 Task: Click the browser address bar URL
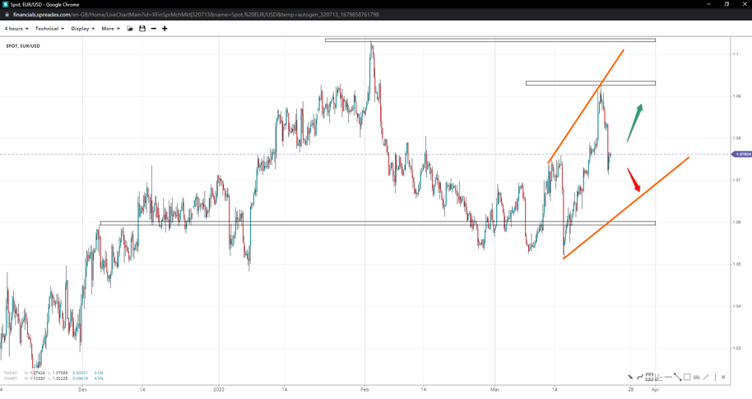(x=196, y=15)
